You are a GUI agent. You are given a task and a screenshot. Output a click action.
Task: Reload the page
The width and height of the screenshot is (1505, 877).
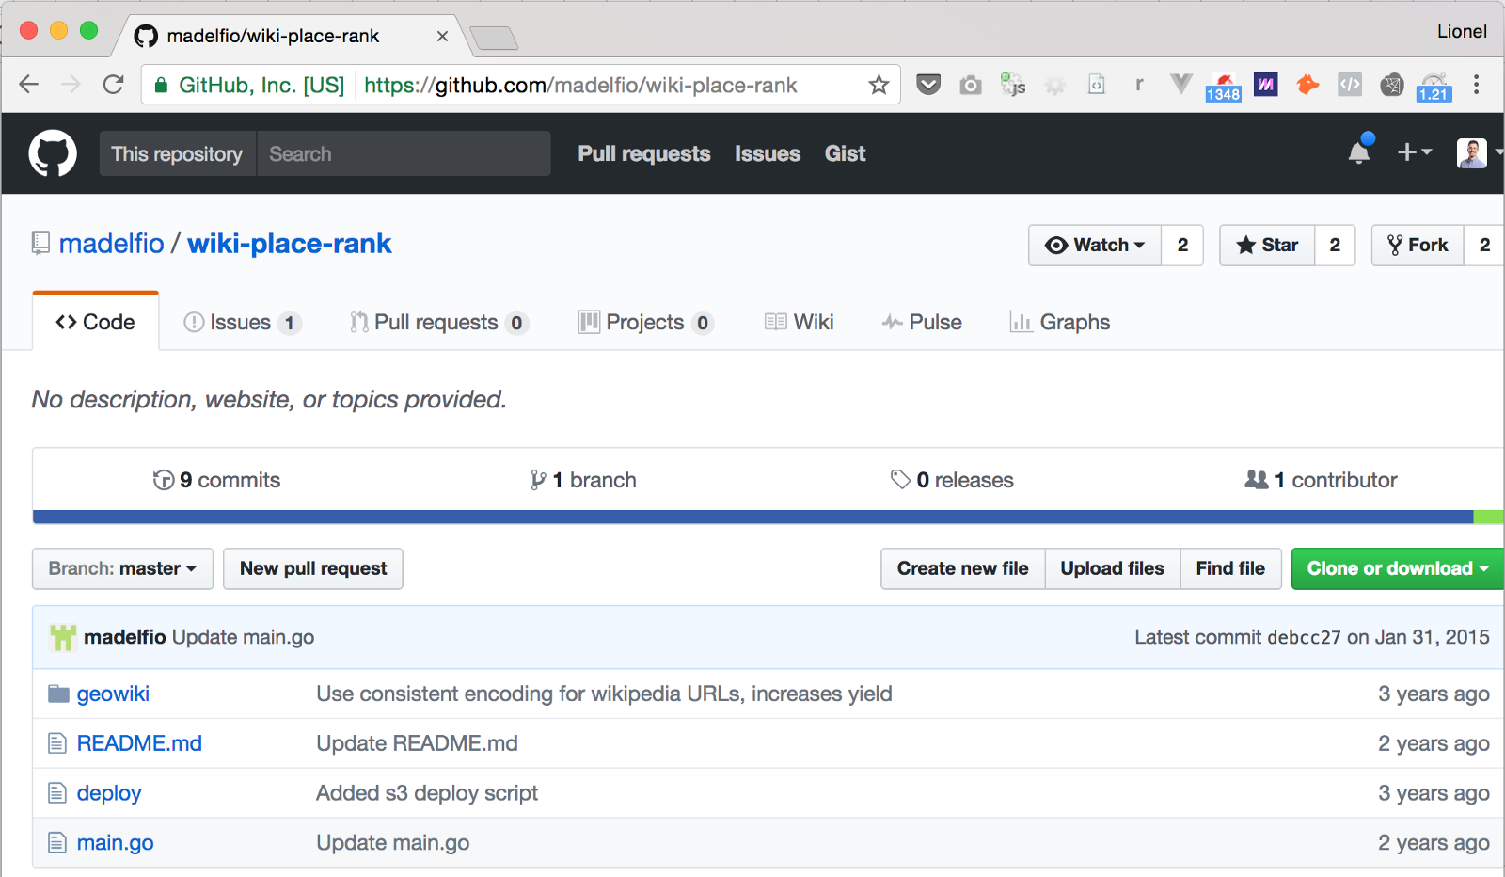114,85
